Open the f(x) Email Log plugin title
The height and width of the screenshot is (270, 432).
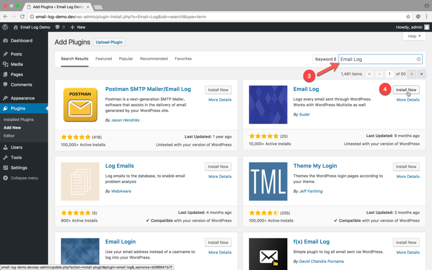pyautogui.click(x=311, y=242)
